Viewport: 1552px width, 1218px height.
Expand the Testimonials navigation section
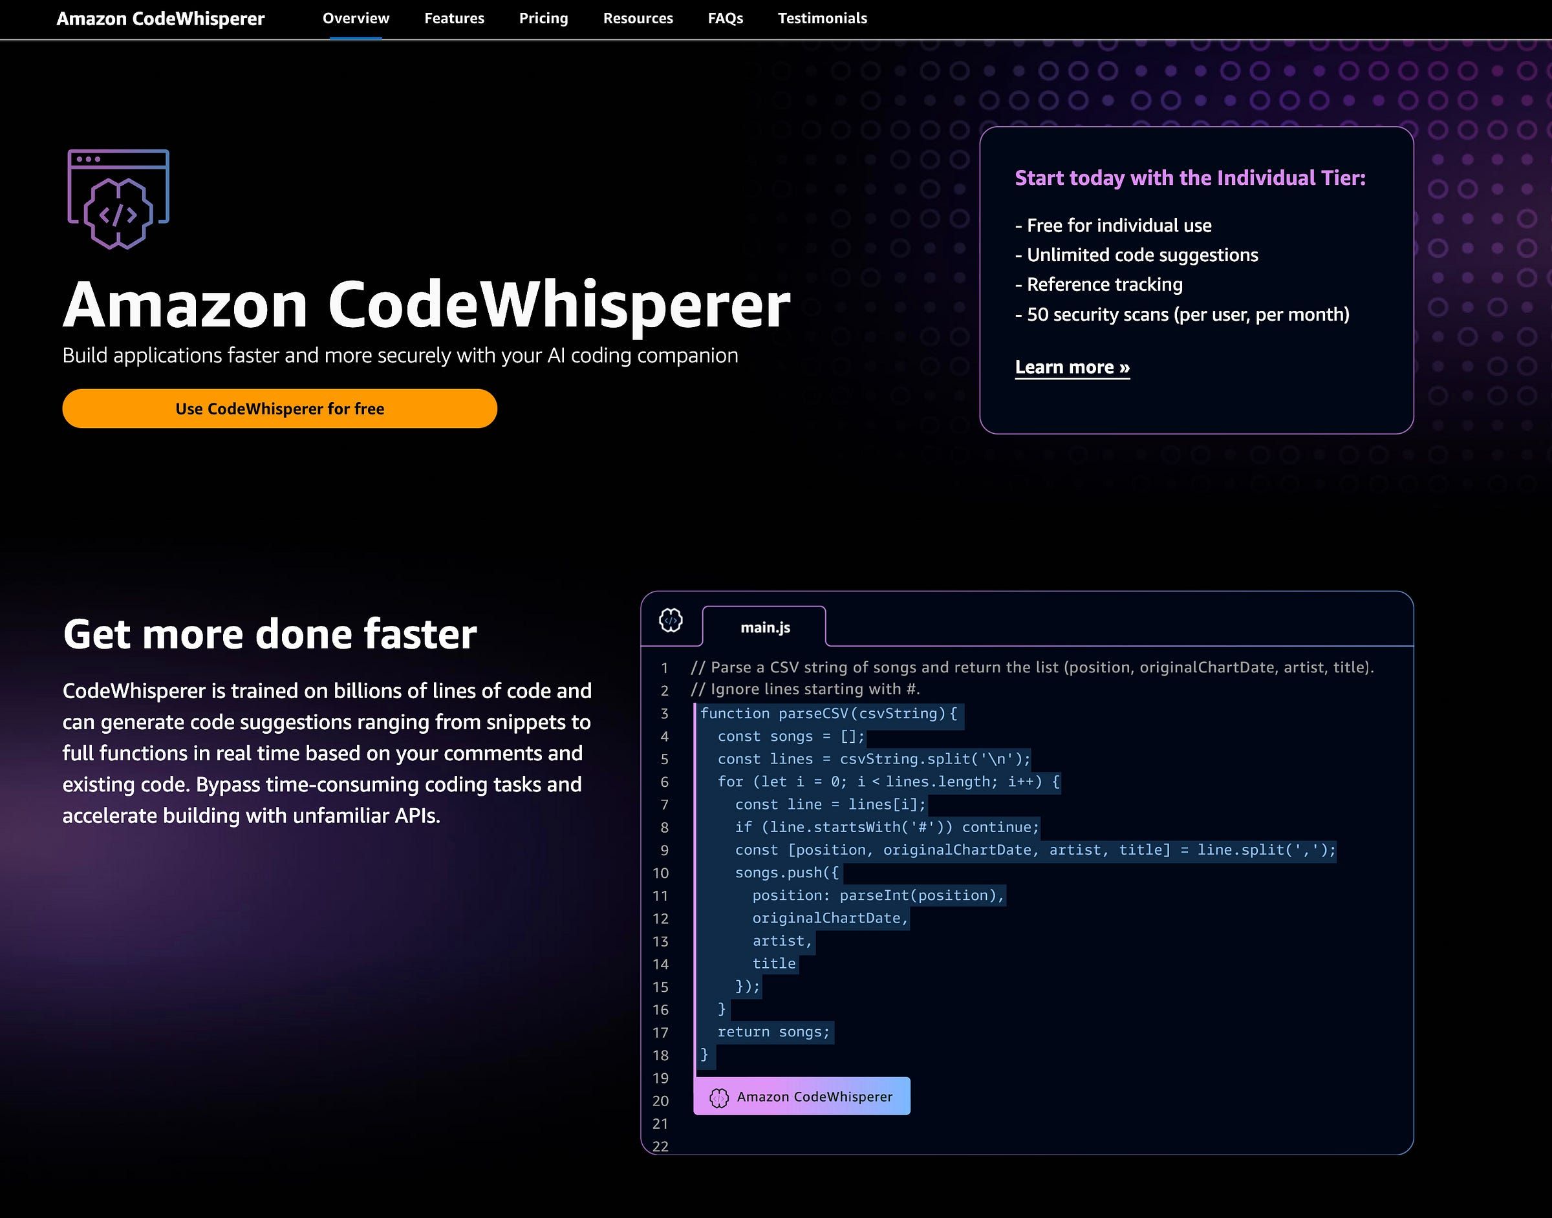821,19
